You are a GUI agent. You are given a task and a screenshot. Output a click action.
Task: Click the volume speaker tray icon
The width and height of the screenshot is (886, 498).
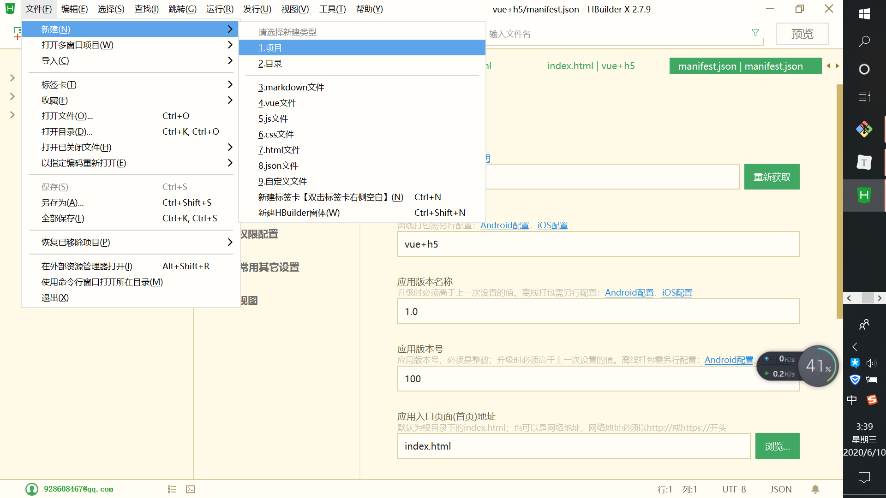[x=871, y=363]
